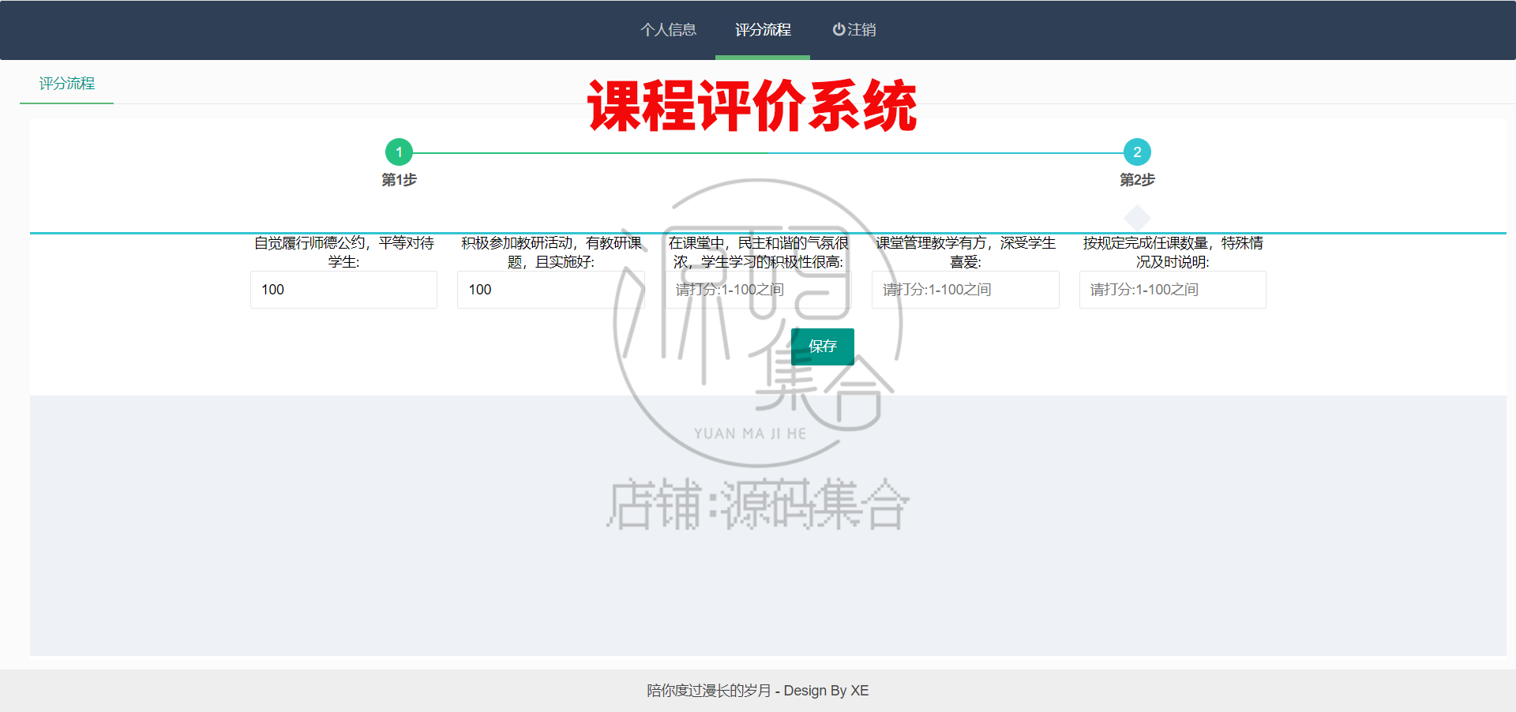Click the 自觉履行师德公约 label text
Screen dimensions: 1516x712
pos(343,253)
